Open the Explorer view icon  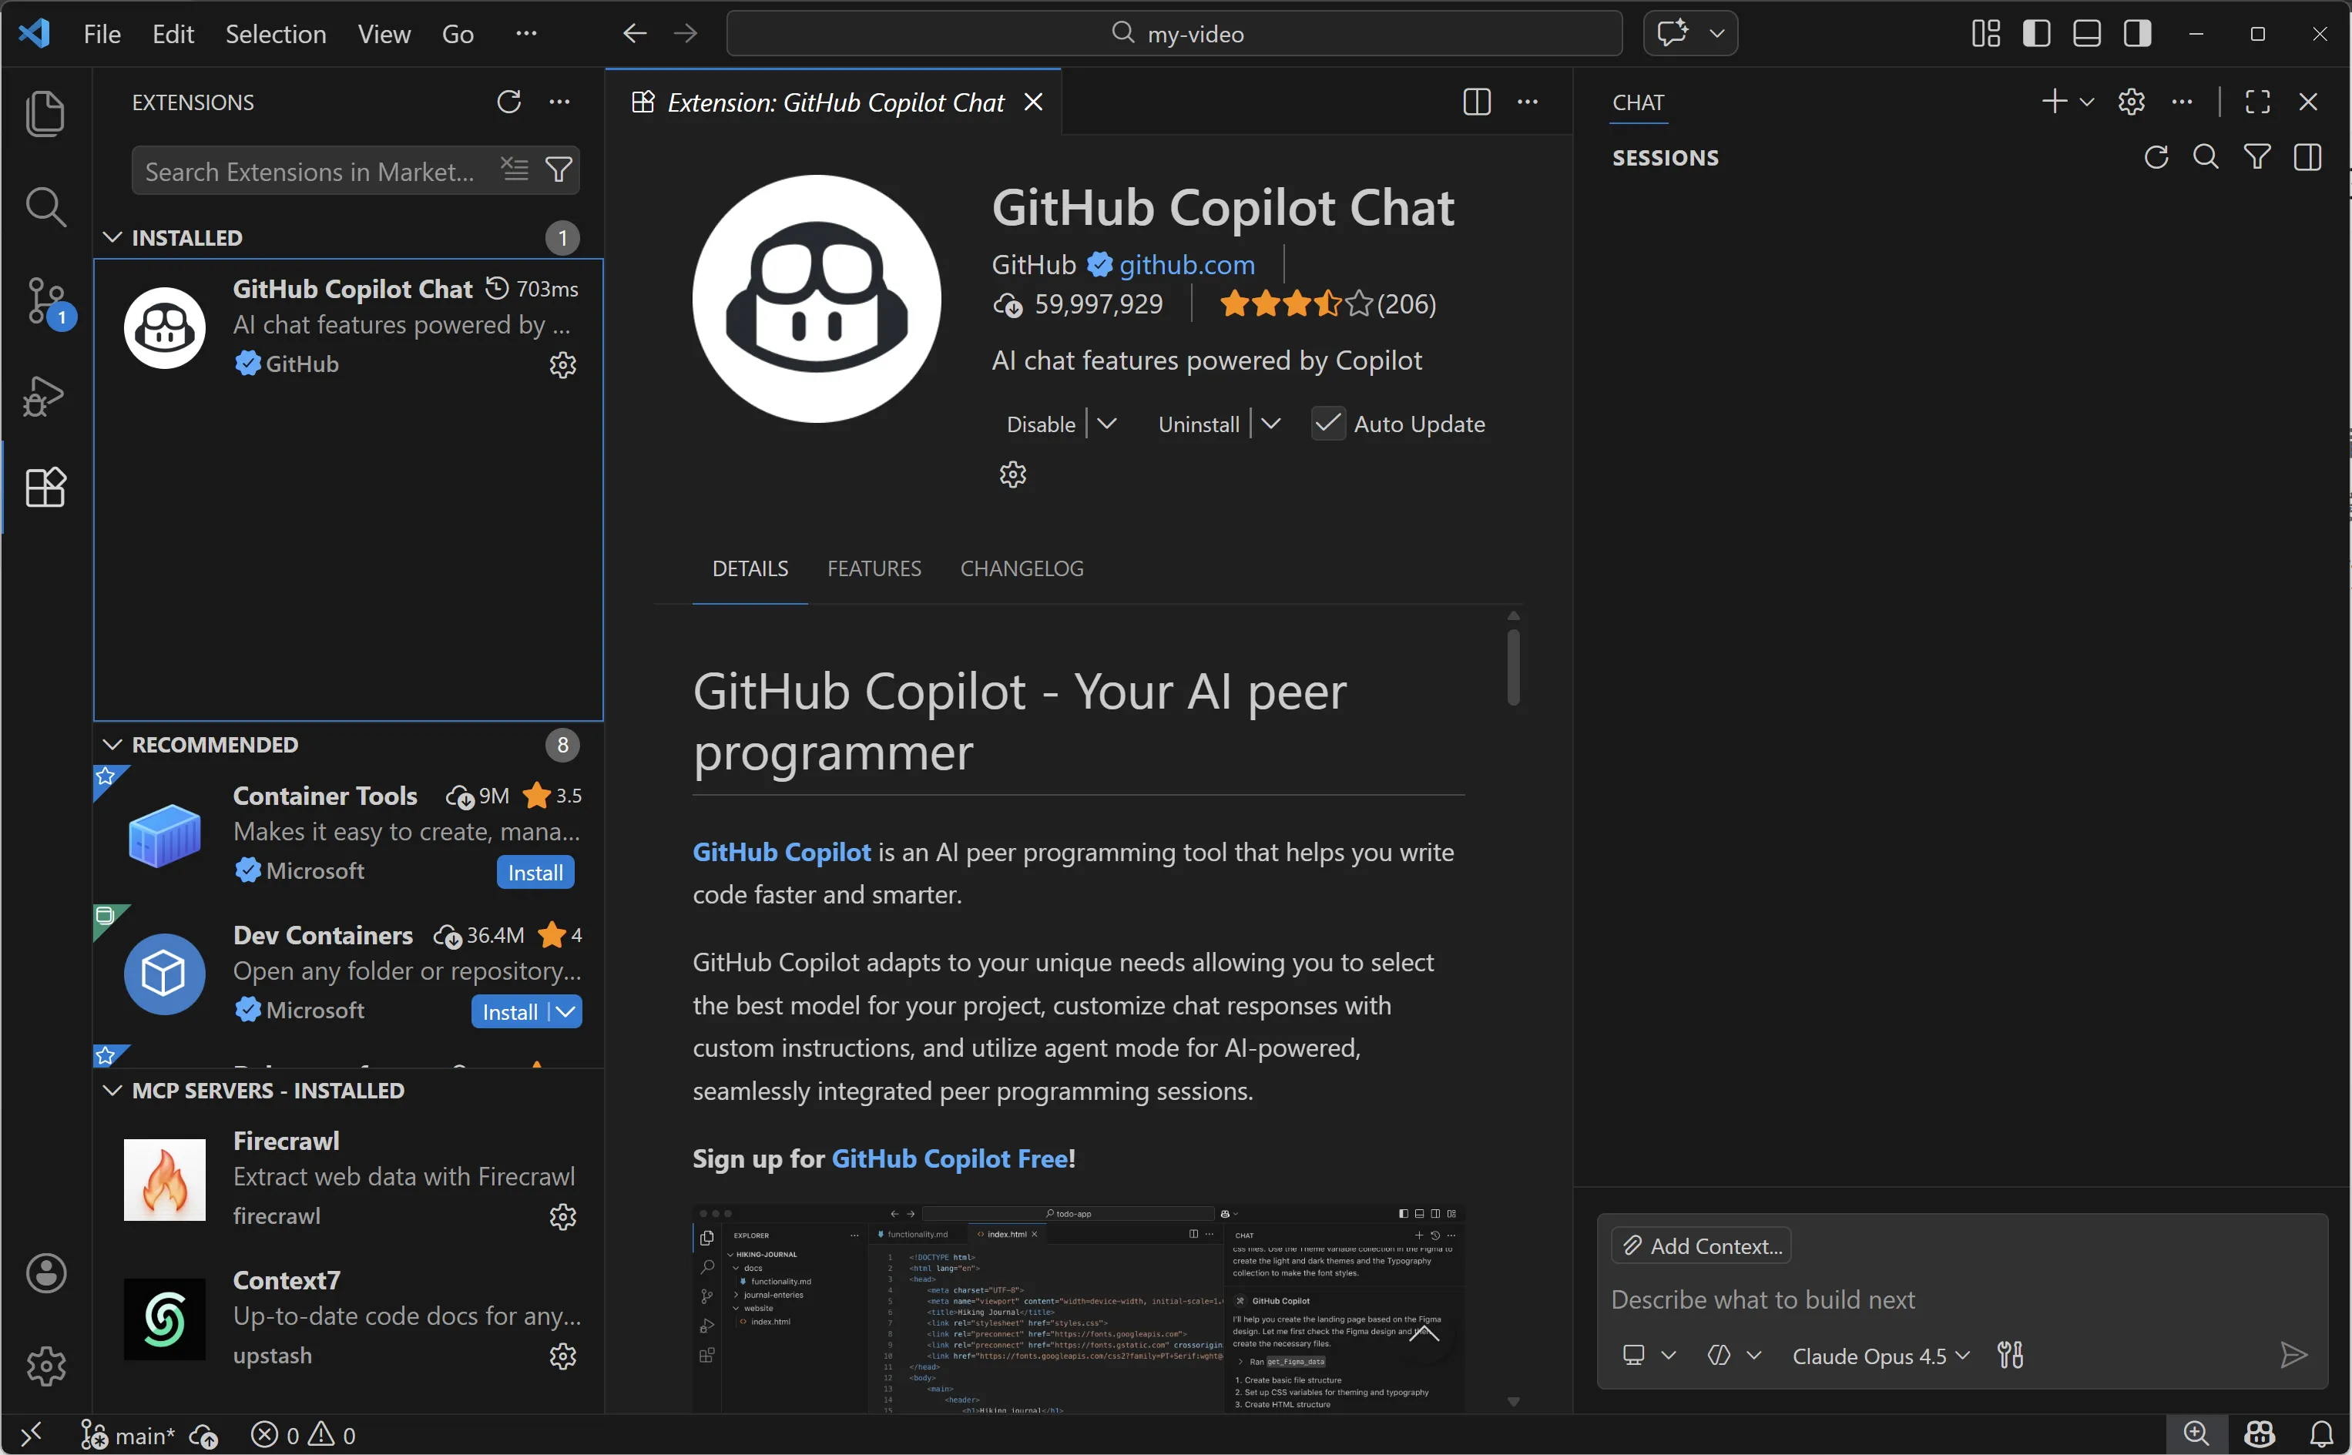tap(45, 113)
